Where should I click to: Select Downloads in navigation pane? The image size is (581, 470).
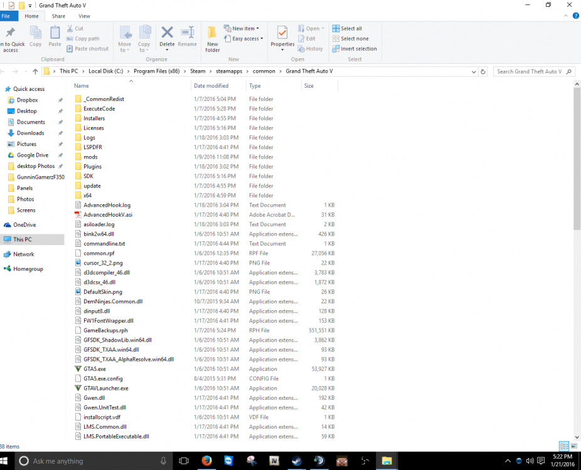(x=30, y=133)
